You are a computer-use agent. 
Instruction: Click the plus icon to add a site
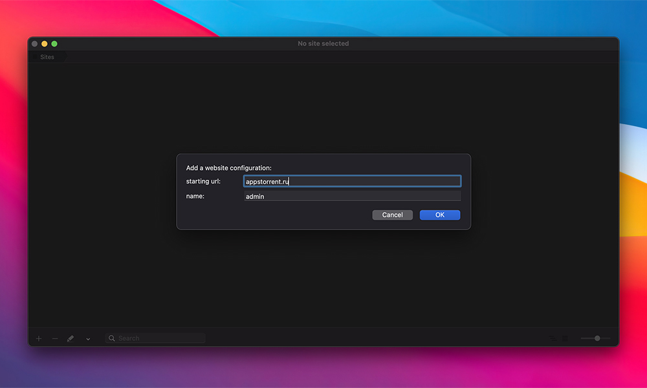(x=39, y=338)
